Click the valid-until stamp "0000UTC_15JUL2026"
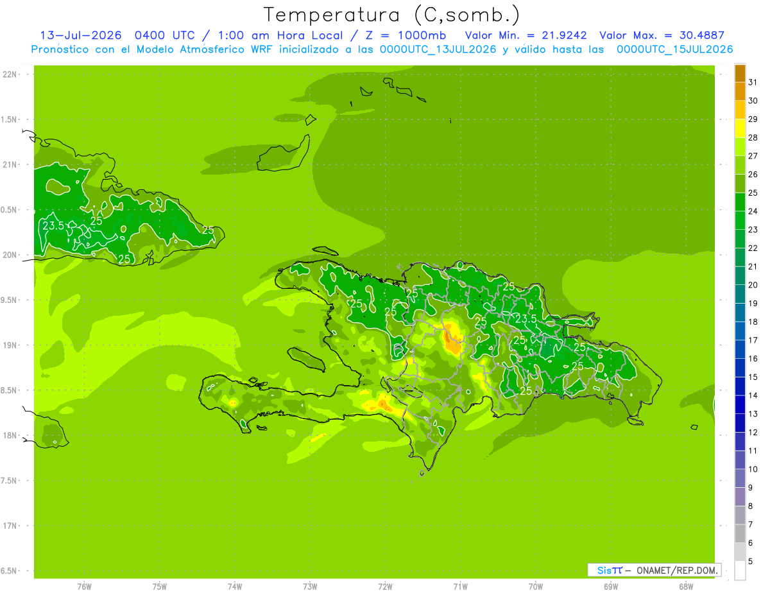 [x=674, y=49]
